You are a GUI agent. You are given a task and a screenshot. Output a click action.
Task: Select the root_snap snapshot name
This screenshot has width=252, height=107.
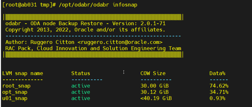point(16,86)
